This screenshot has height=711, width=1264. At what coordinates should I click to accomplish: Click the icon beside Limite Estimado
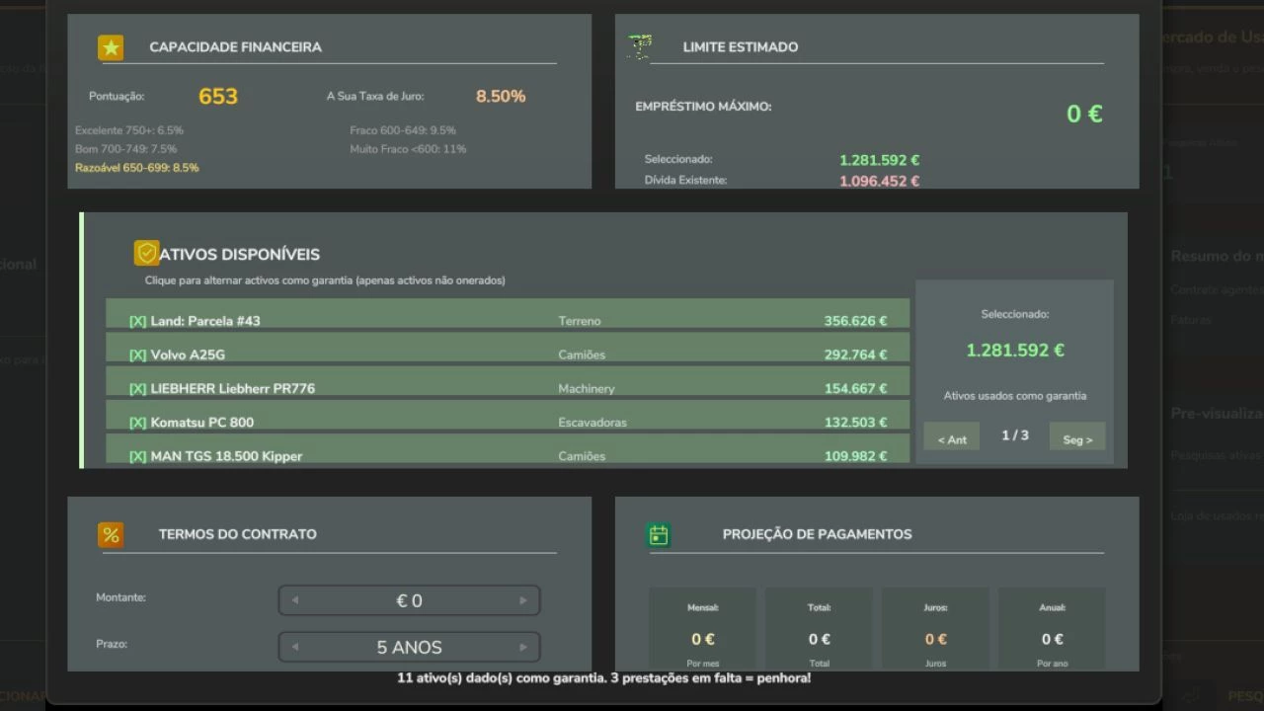point(640,46)
